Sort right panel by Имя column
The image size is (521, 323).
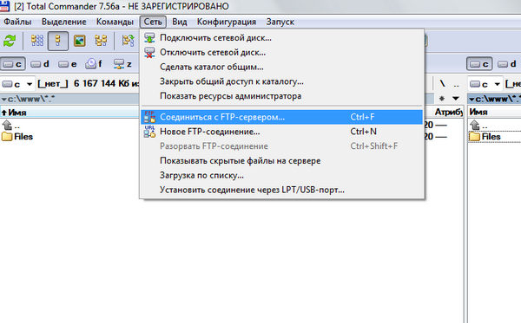[494, 113]
